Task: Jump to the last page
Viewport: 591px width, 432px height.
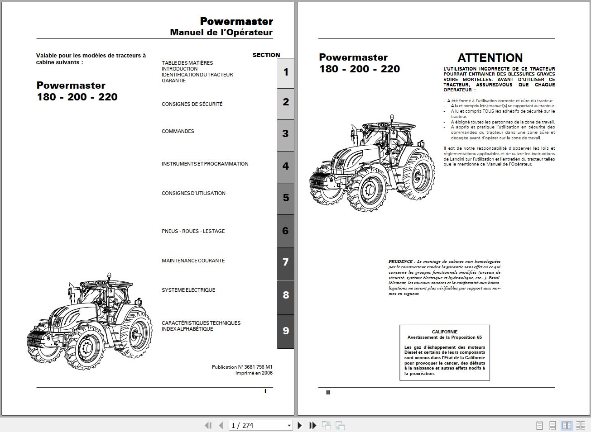Action: (312, 425)
